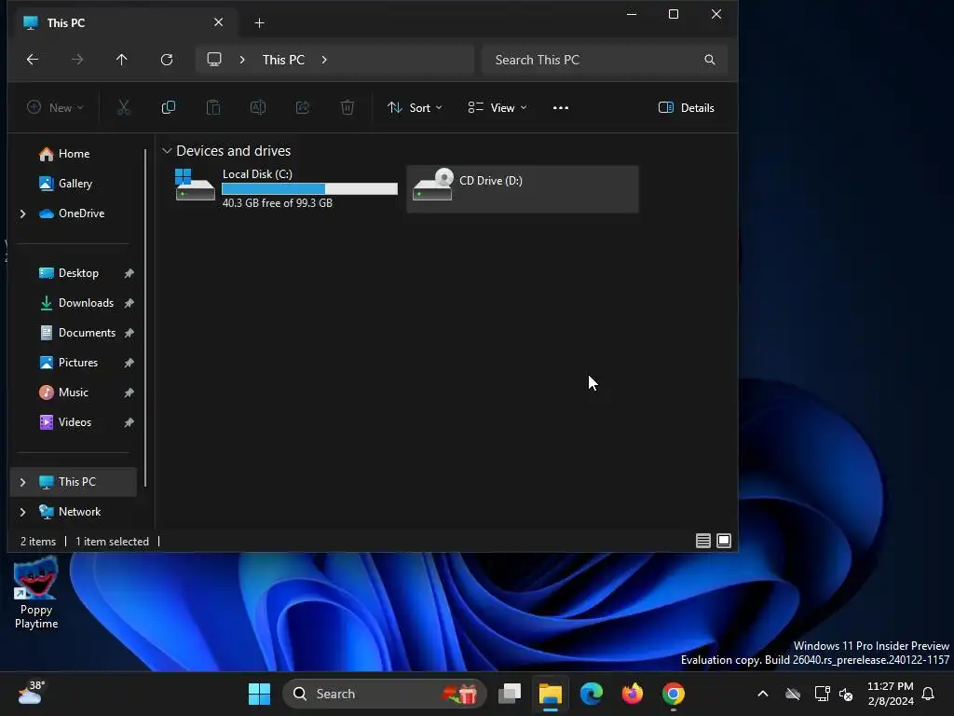
Task: Launch Google Chrome from taskbar
Action: click(x=674, y=694)
